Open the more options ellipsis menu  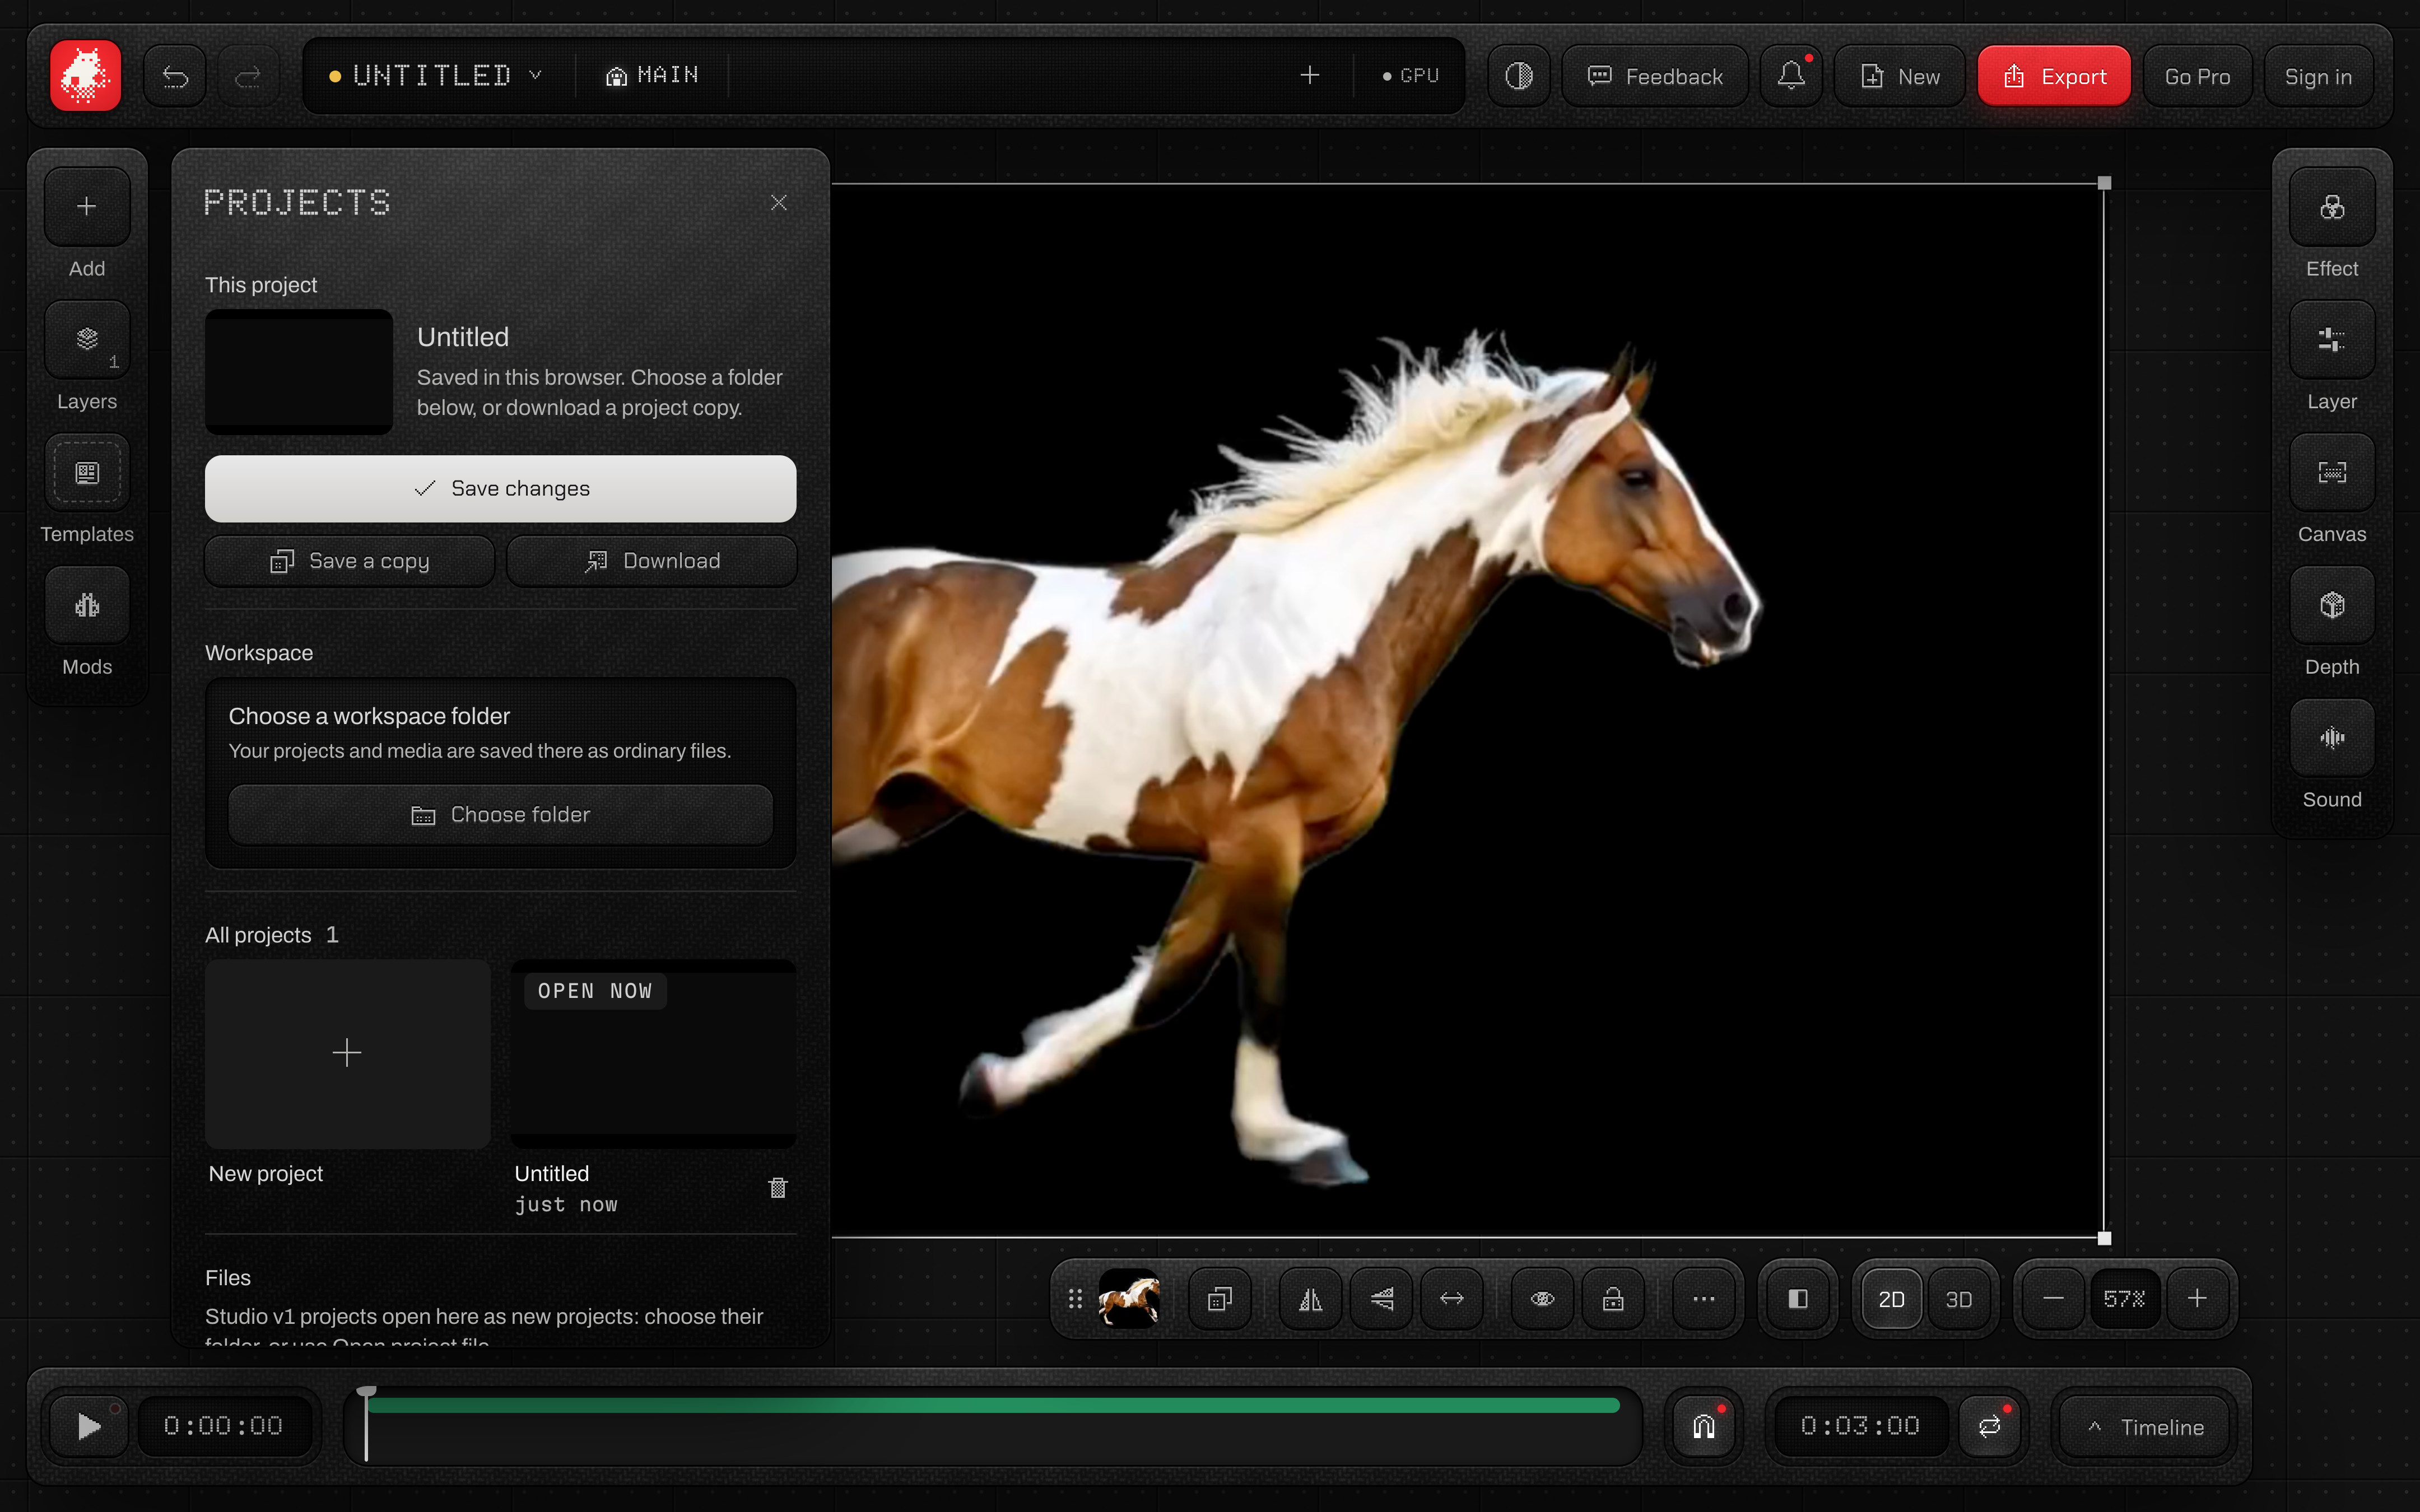[x=1704, y=1299]
